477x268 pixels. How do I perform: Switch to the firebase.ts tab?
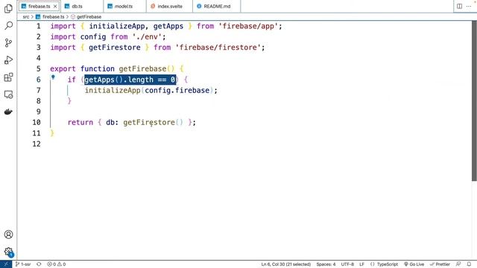[x=39, y=6]
